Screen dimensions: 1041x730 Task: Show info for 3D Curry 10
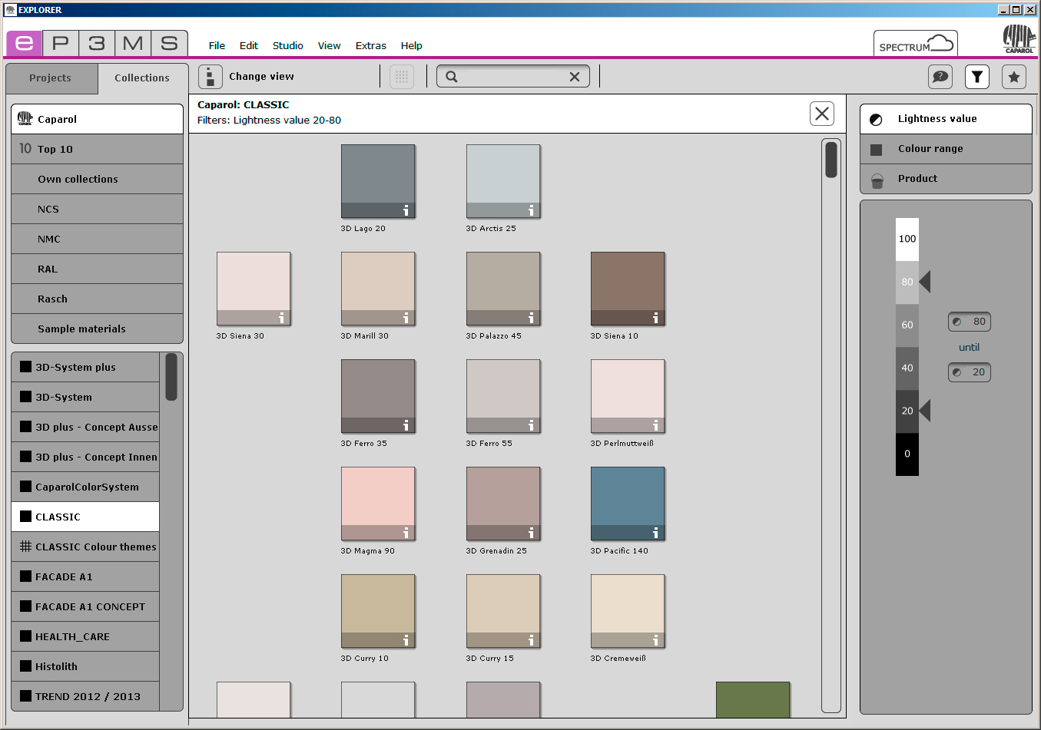[406, 640]
